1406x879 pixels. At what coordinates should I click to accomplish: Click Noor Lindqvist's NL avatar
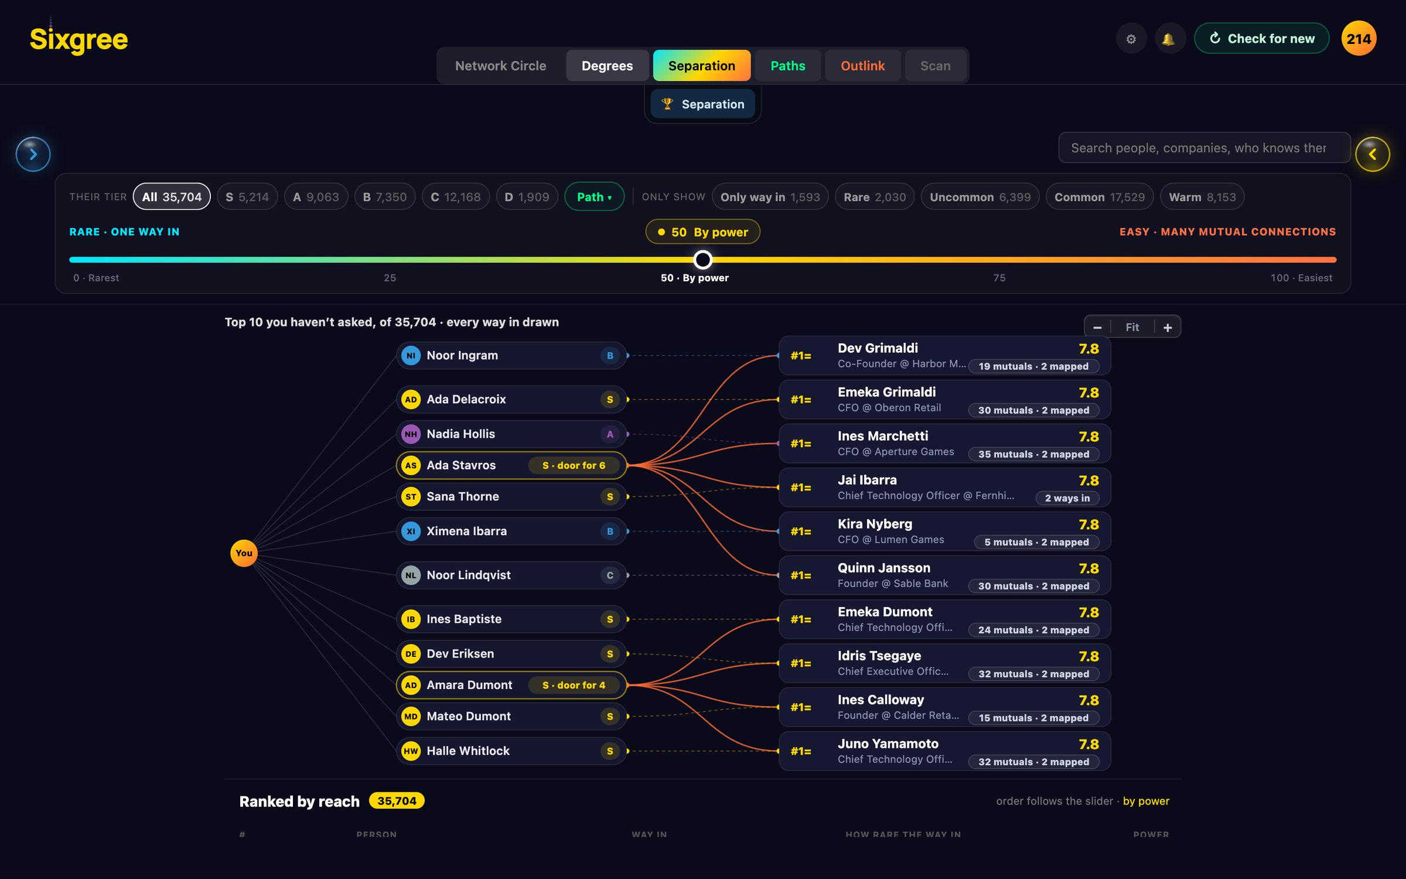[x=411, y=575]
